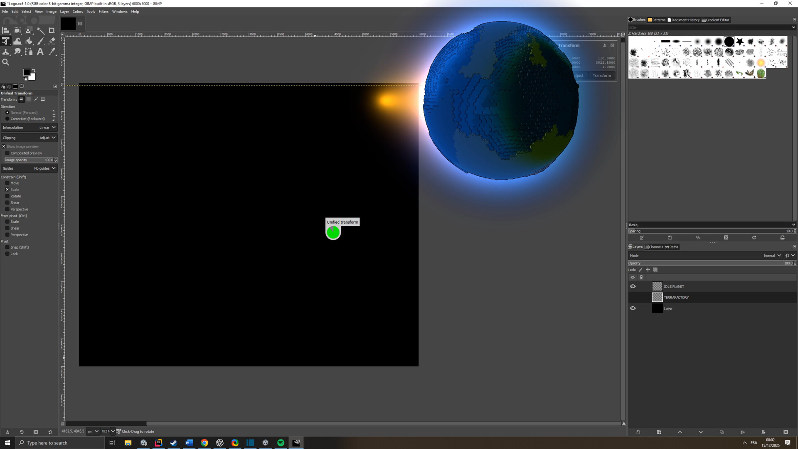Switch to the Channels tab
This screenshot has width=798, height=449.
click(655, 247)
